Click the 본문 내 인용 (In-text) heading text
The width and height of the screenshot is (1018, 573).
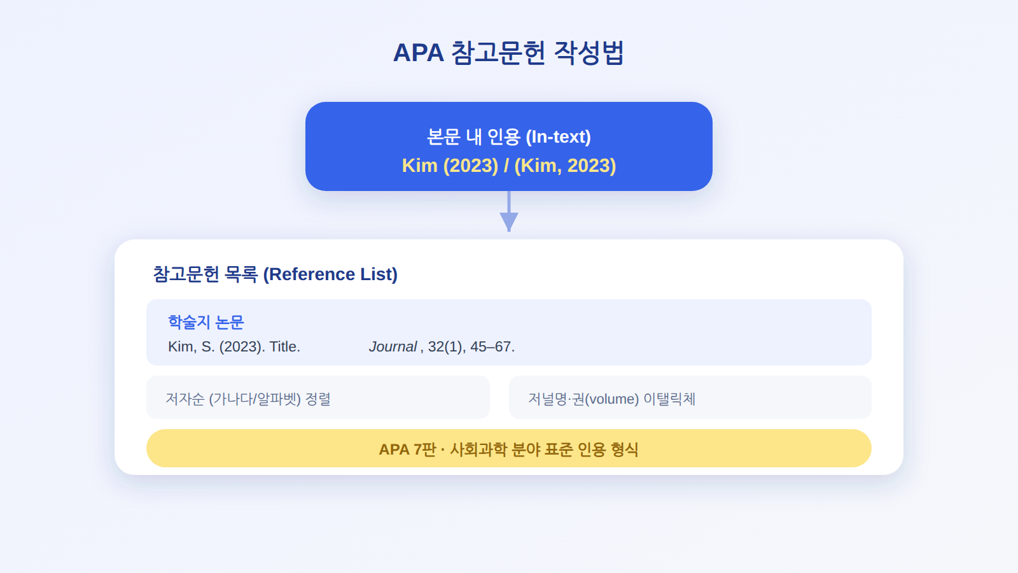tap(509, 137)
